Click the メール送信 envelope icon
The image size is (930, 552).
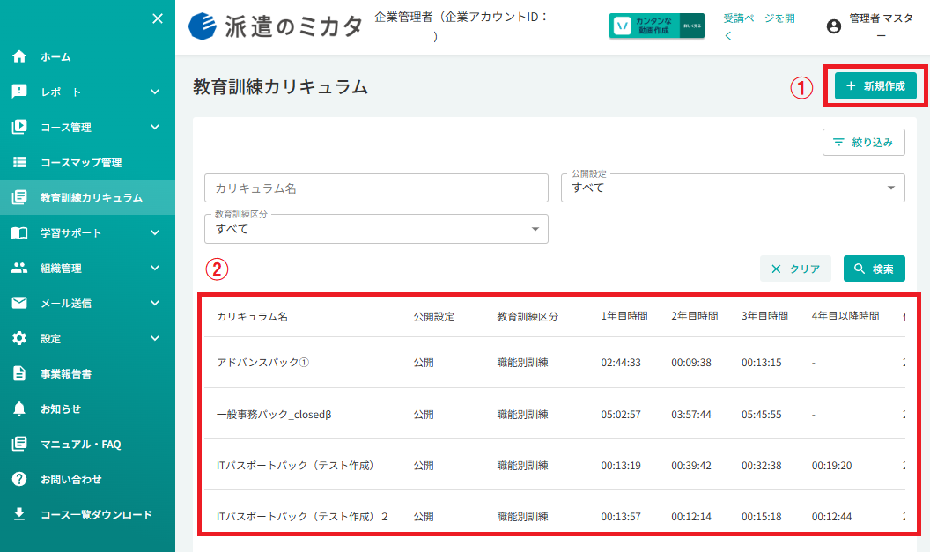[x=19, y=303]
